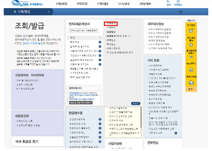The image size is (212, 151).
Task: Open 신용카드 매출자료조회 link
Action: (121, 112)
